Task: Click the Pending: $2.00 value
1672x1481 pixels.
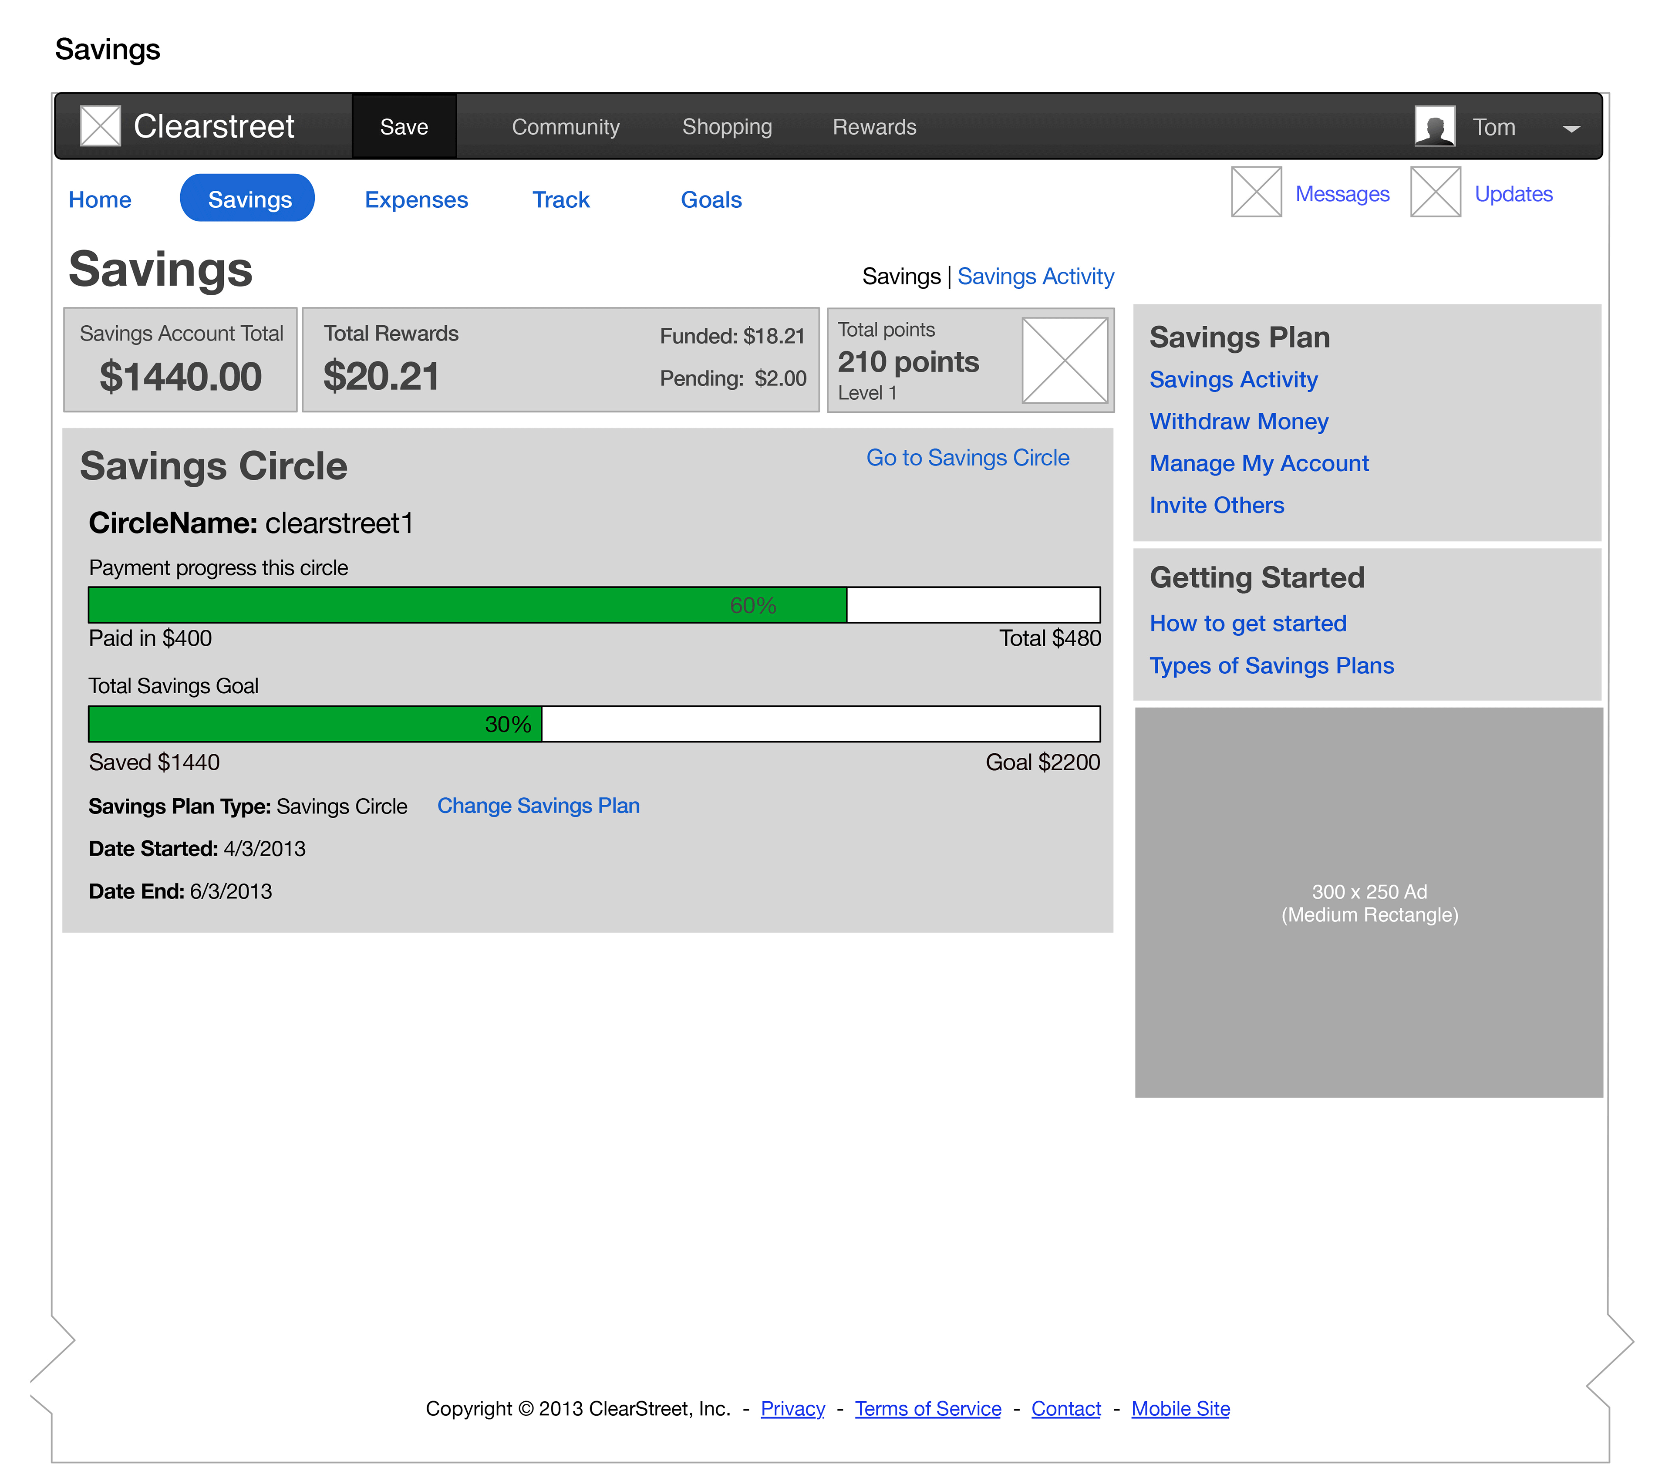Action: (x=733, y=378)
